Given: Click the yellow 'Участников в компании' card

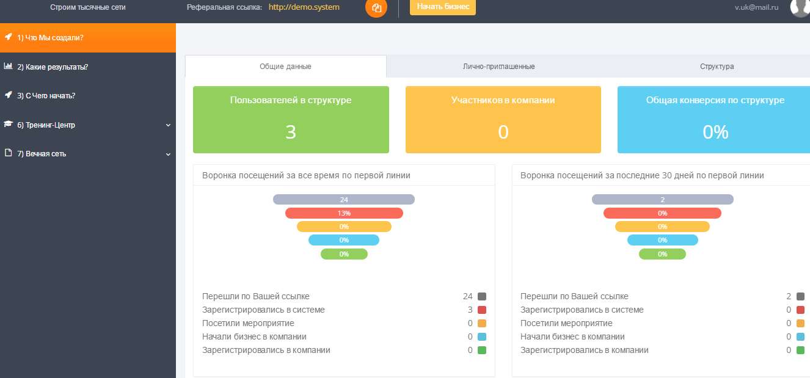Looking at the screenshot, I should 503,120.
